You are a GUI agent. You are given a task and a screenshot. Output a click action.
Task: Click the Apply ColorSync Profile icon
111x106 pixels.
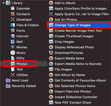[51, 8]
